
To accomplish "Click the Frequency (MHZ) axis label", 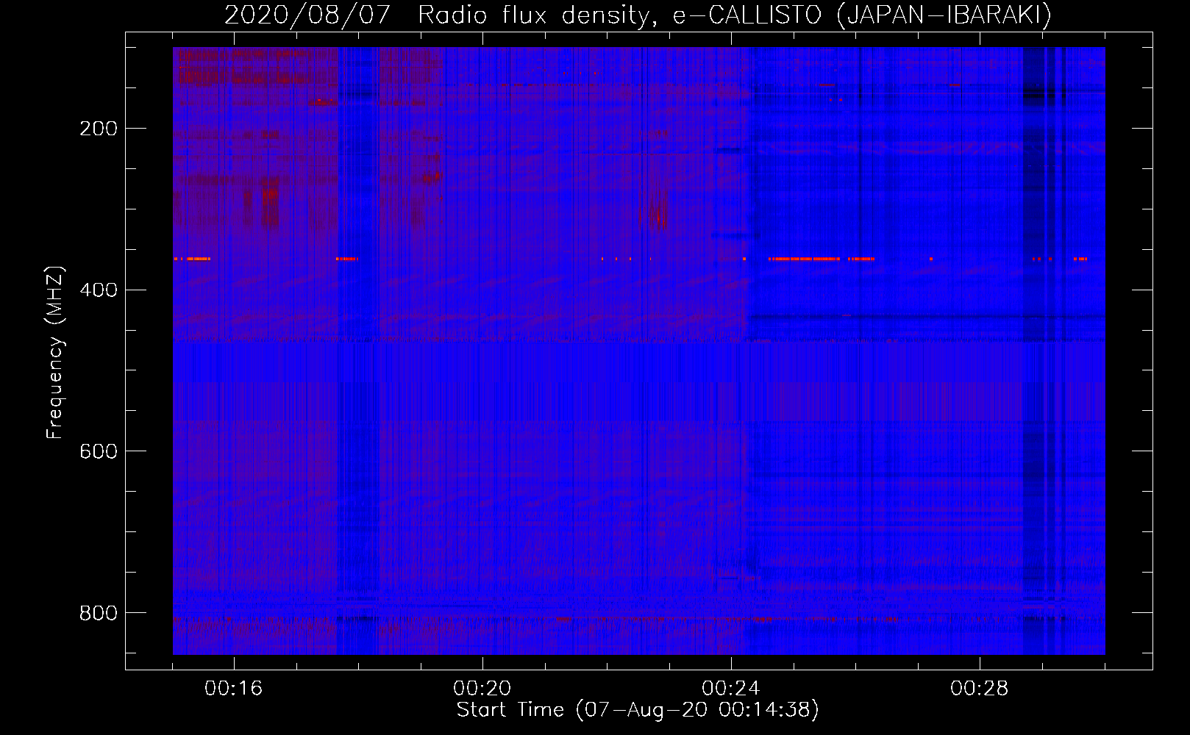I will coord(55,353).
